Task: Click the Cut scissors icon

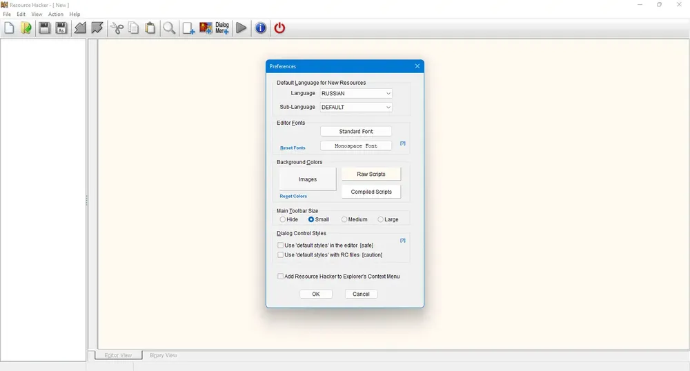Action: click(x=117, y=28)
